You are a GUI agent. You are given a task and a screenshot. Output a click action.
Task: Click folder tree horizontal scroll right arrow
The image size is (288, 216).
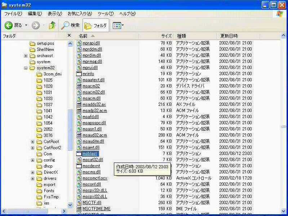[x=64, y=211]
